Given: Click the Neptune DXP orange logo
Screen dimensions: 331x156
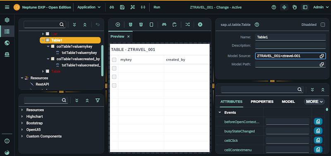Looking at the screenshot, I should pyautogui.click(x=17, y=7).
